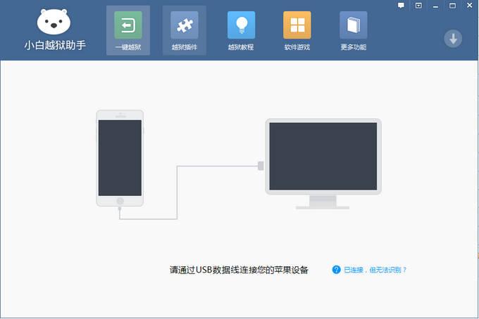The width and height of the screenshot is (479, 319).
Task: Expand the title bar dropdown menu
Action: pos(418,5)
